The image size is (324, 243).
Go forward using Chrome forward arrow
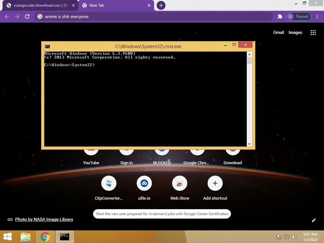17,16
